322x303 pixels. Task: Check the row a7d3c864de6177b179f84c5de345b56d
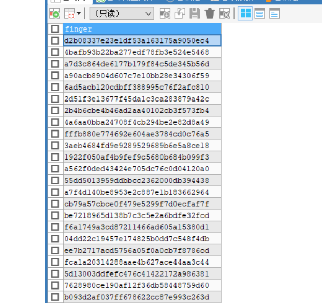click(55, 64)
